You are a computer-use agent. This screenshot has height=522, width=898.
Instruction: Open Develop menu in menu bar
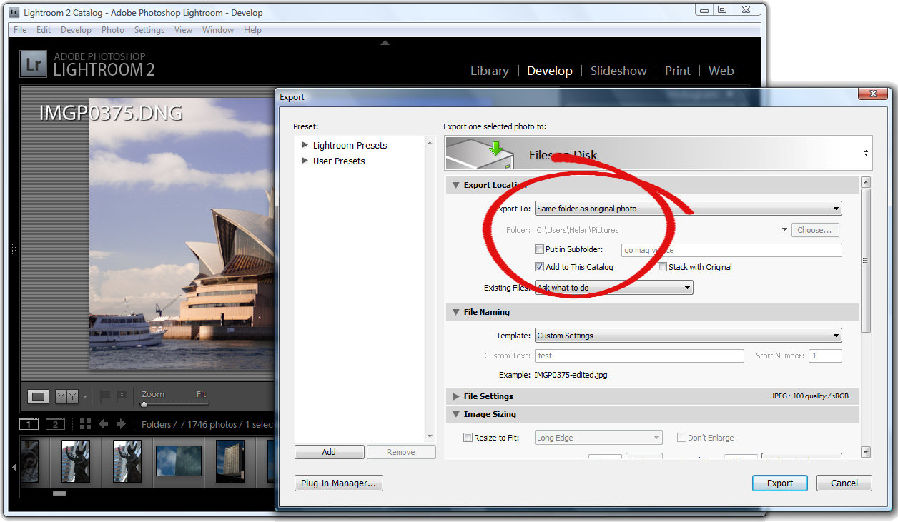click(x=76, y=30)
